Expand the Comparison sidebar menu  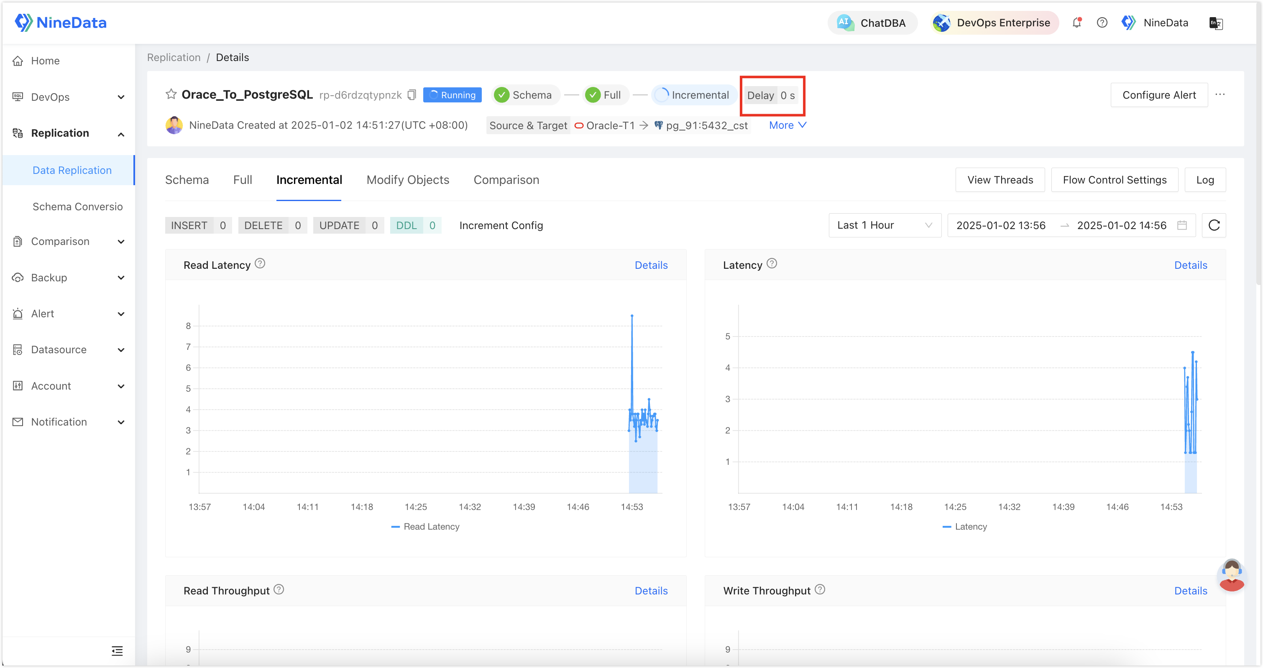[68, 241]
